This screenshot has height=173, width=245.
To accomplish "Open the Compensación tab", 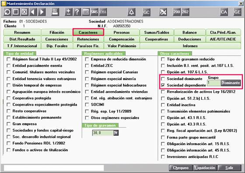I will pyautogui.click(x=122, y=39).
